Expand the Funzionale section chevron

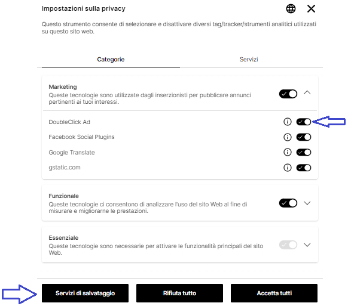[307, 203]
